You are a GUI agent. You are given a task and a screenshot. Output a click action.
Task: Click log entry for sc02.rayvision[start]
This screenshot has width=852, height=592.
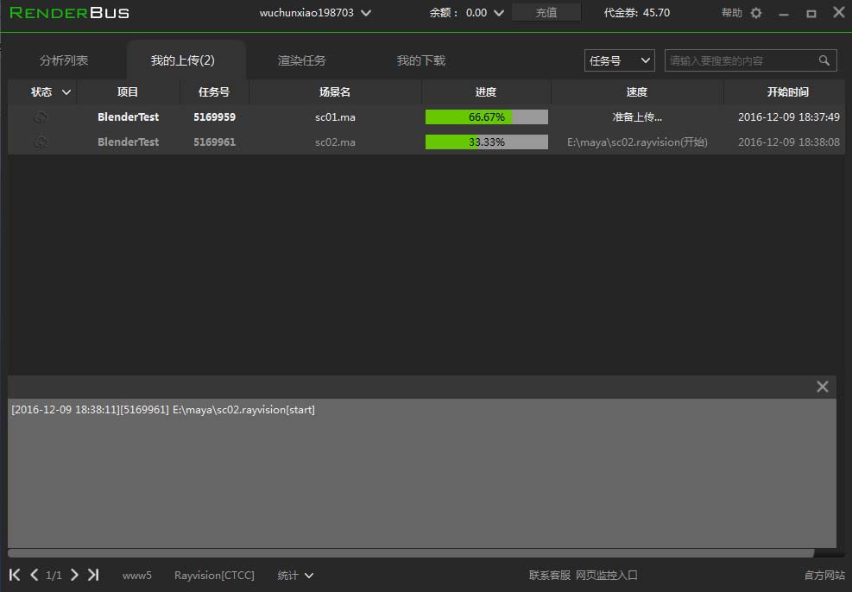coord(163,410)
